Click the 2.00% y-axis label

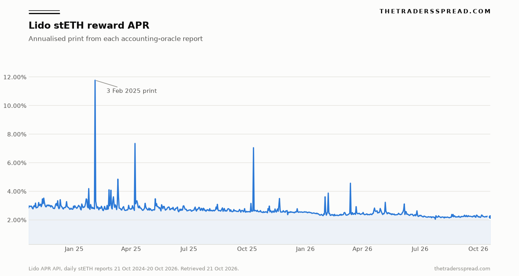click(16, 220)
